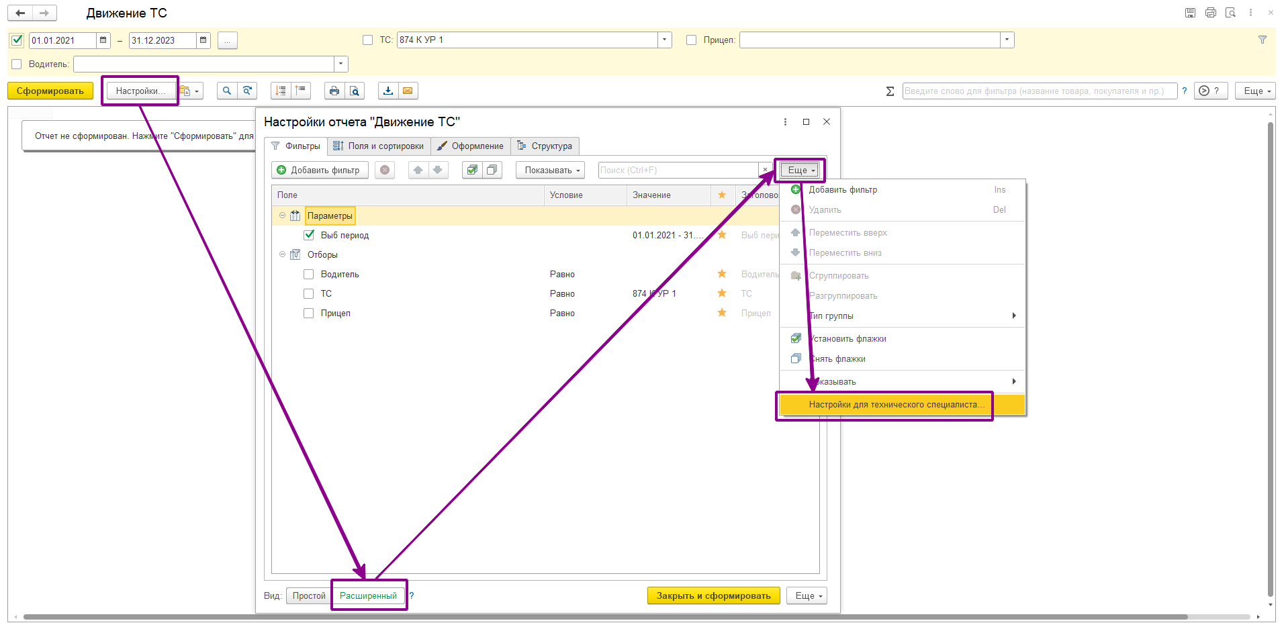
Task: Choose Установить флажки in Еще menu
Action: [x=903, y=338]
